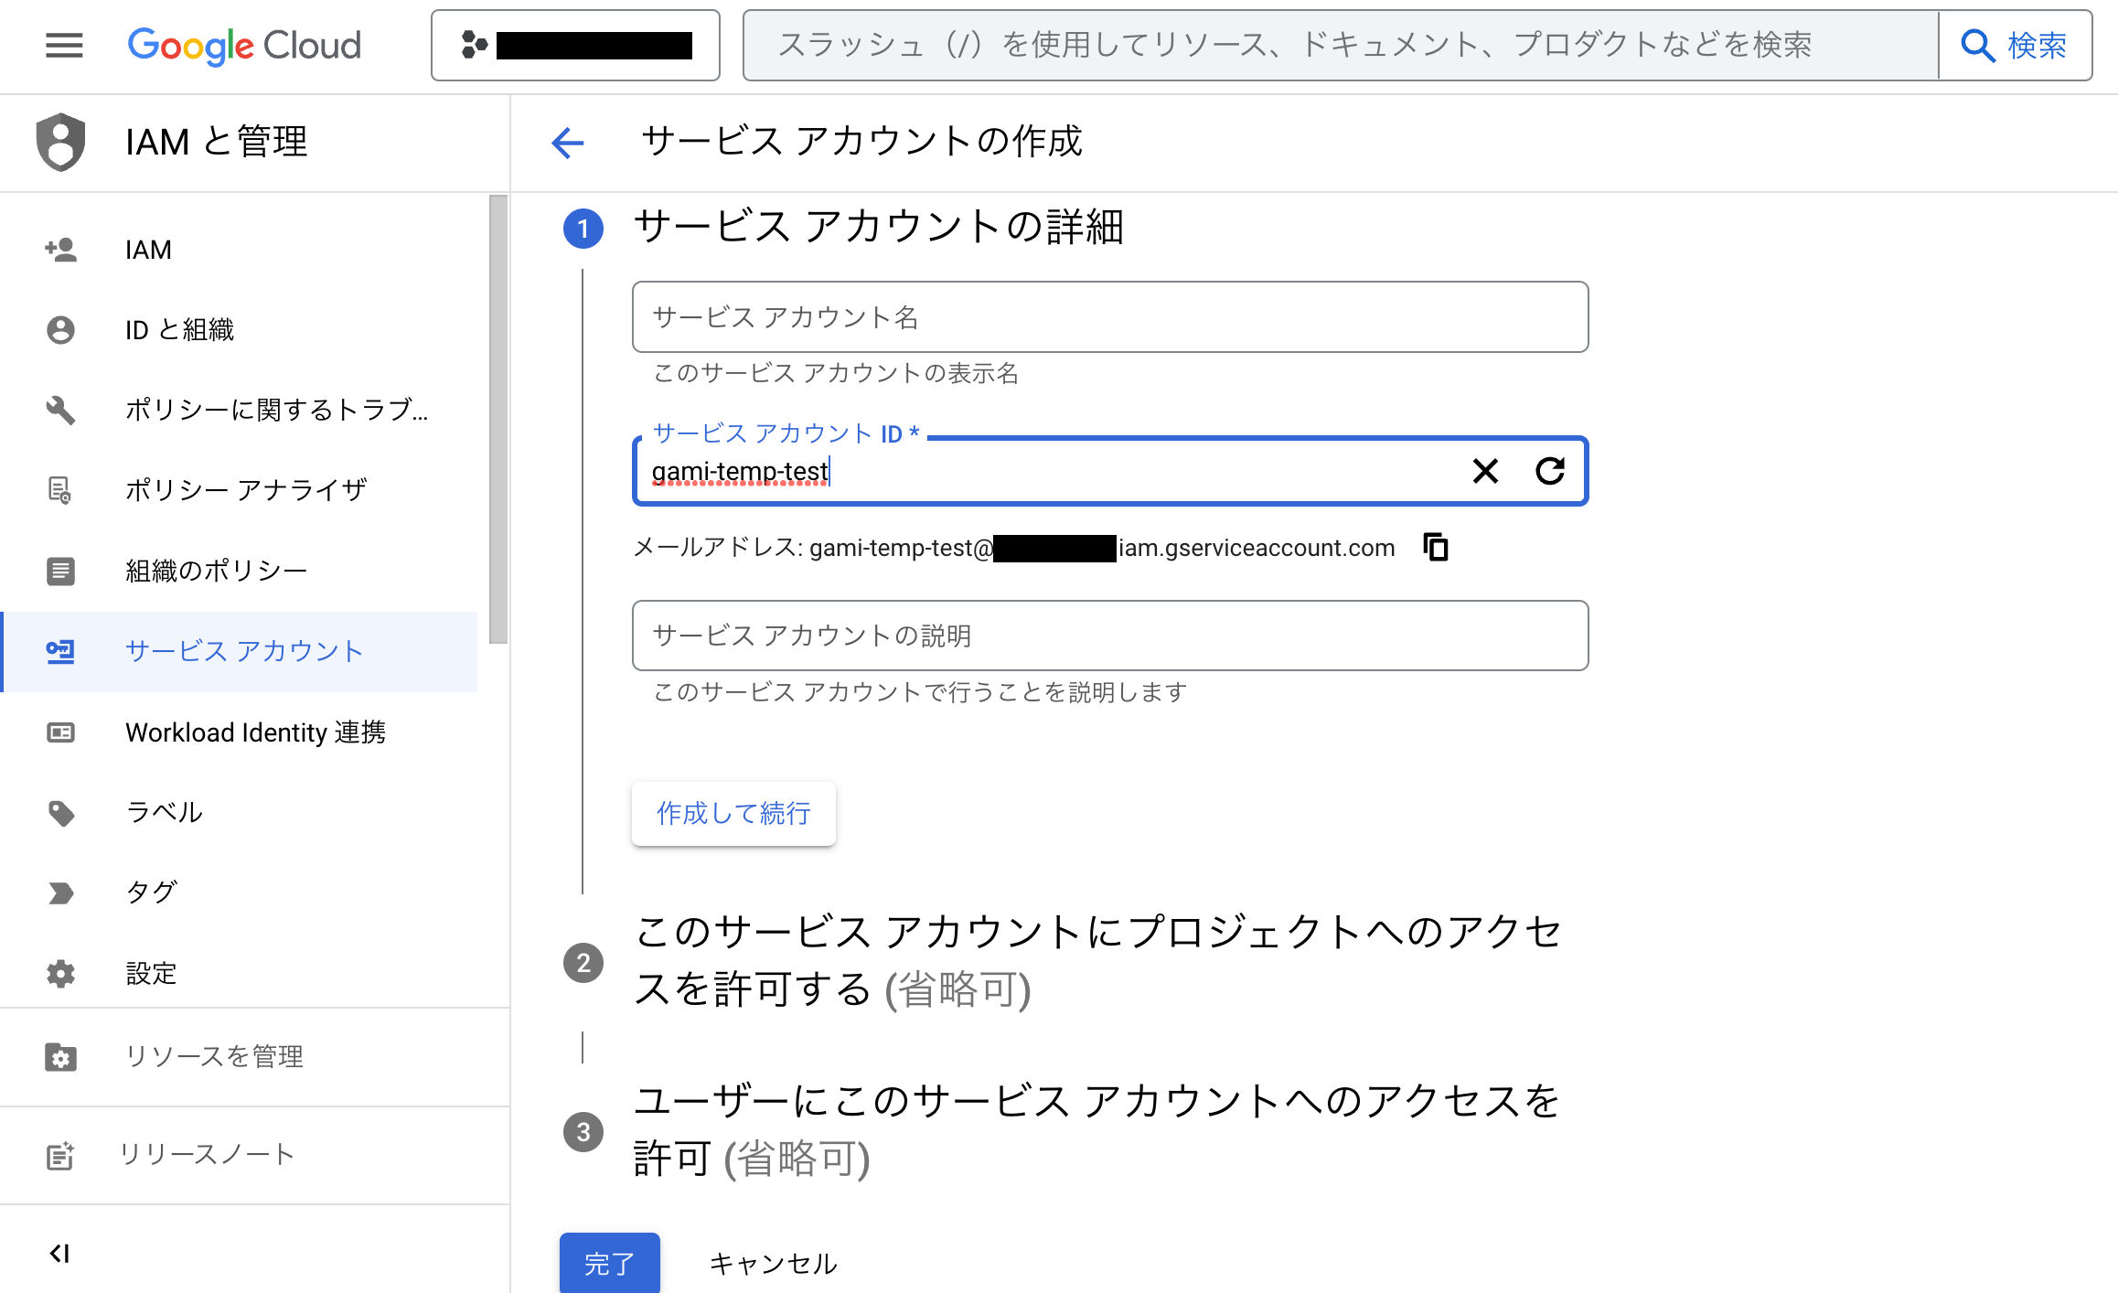This screenshot has height=1293, width=2118.
Task: Click the resource search input field
Action: (1340, 45)
